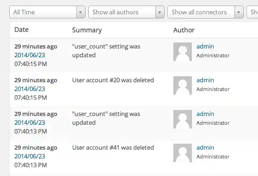Screen dimensions: 258x176
Task: Click Administrator role in 07:40:13 user_count row
Action: (213, 123)
